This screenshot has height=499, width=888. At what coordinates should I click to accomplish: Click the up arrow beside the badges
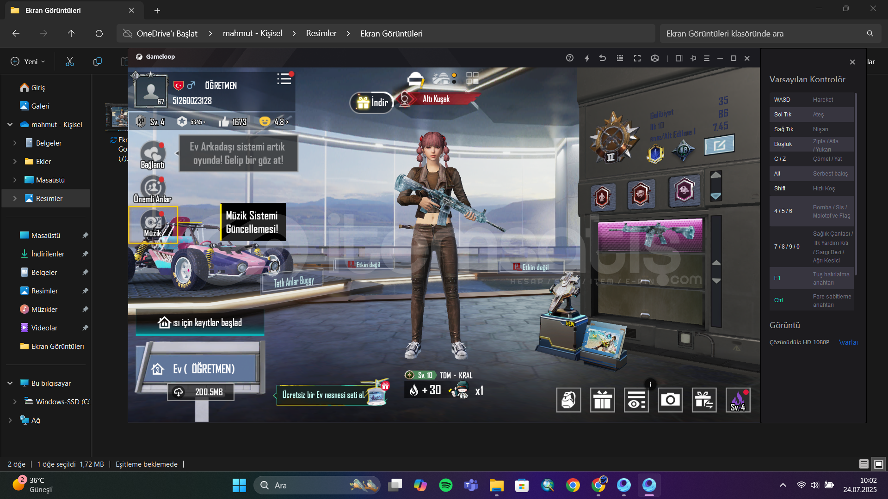pos(715,175)
